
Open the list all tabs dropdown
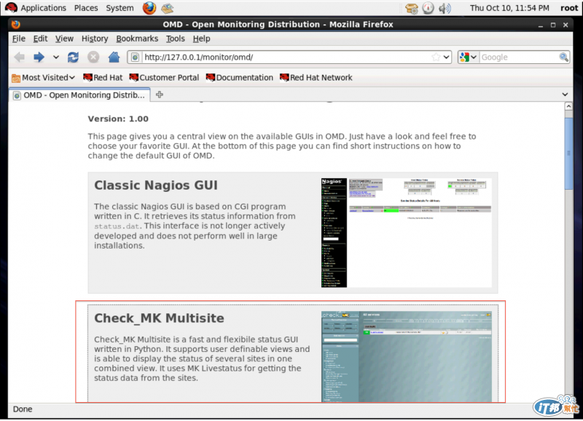pos(565,95)
